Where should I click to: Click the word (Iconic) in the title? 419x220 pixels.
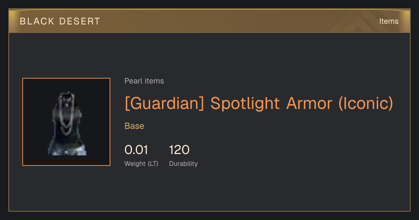pos(366,103)
